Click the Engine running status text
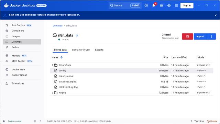220x124 pixels. (x=15, y=121)
